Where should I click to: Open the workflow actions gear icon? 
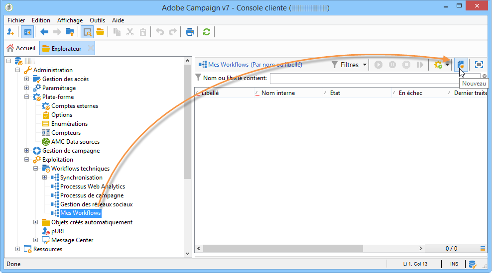pos(438,65)
